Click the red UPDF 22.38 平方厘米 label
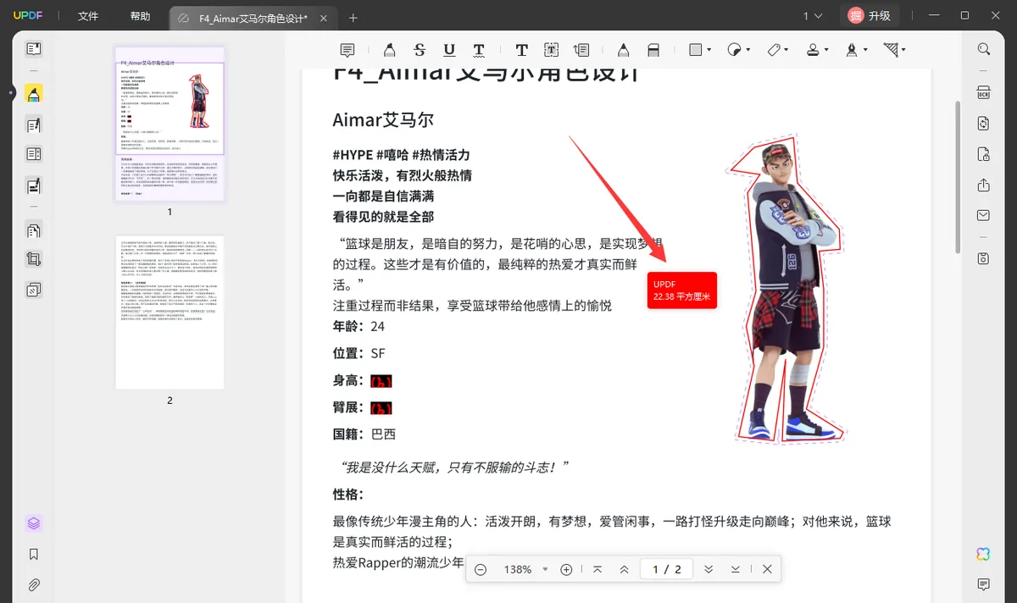Image resolution: width=1017 pixels, height=603 pixels. pos(682,290)
